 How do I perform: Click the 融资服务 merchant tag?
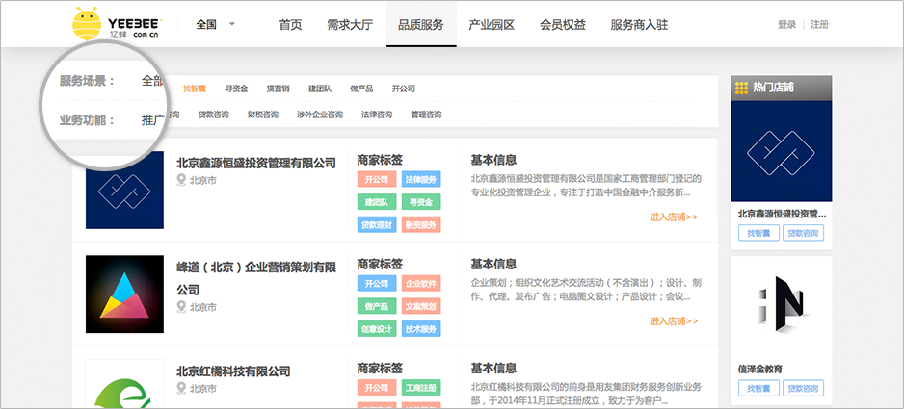421,225
